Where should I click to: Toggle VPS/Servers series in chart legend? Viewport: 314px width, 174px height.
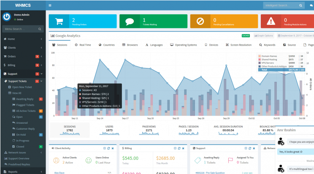click(x=260, y=63)
